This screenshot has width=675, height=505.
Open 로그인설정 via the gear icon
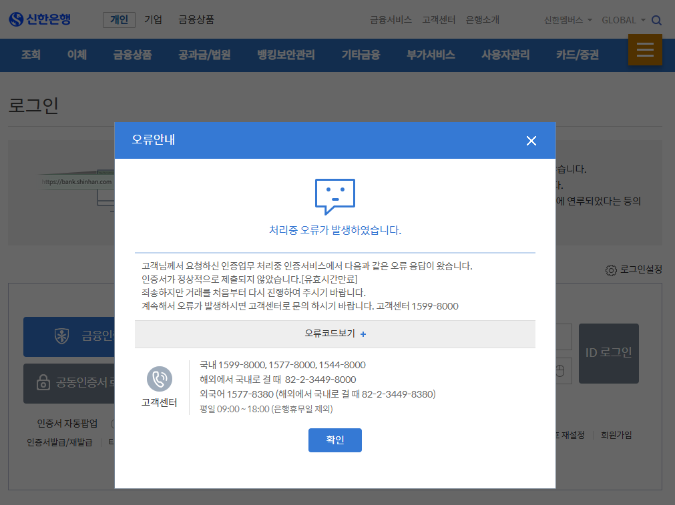611,270
